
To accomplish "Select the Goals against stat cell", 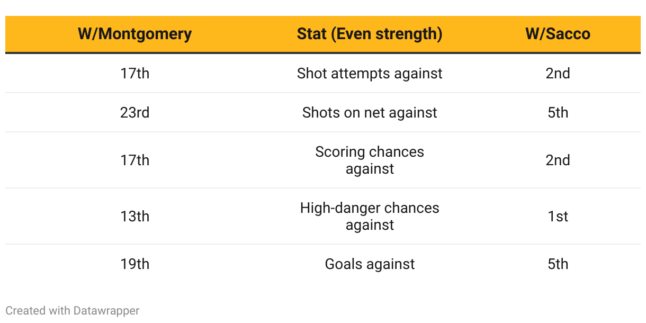I will [x=370, y=264].
